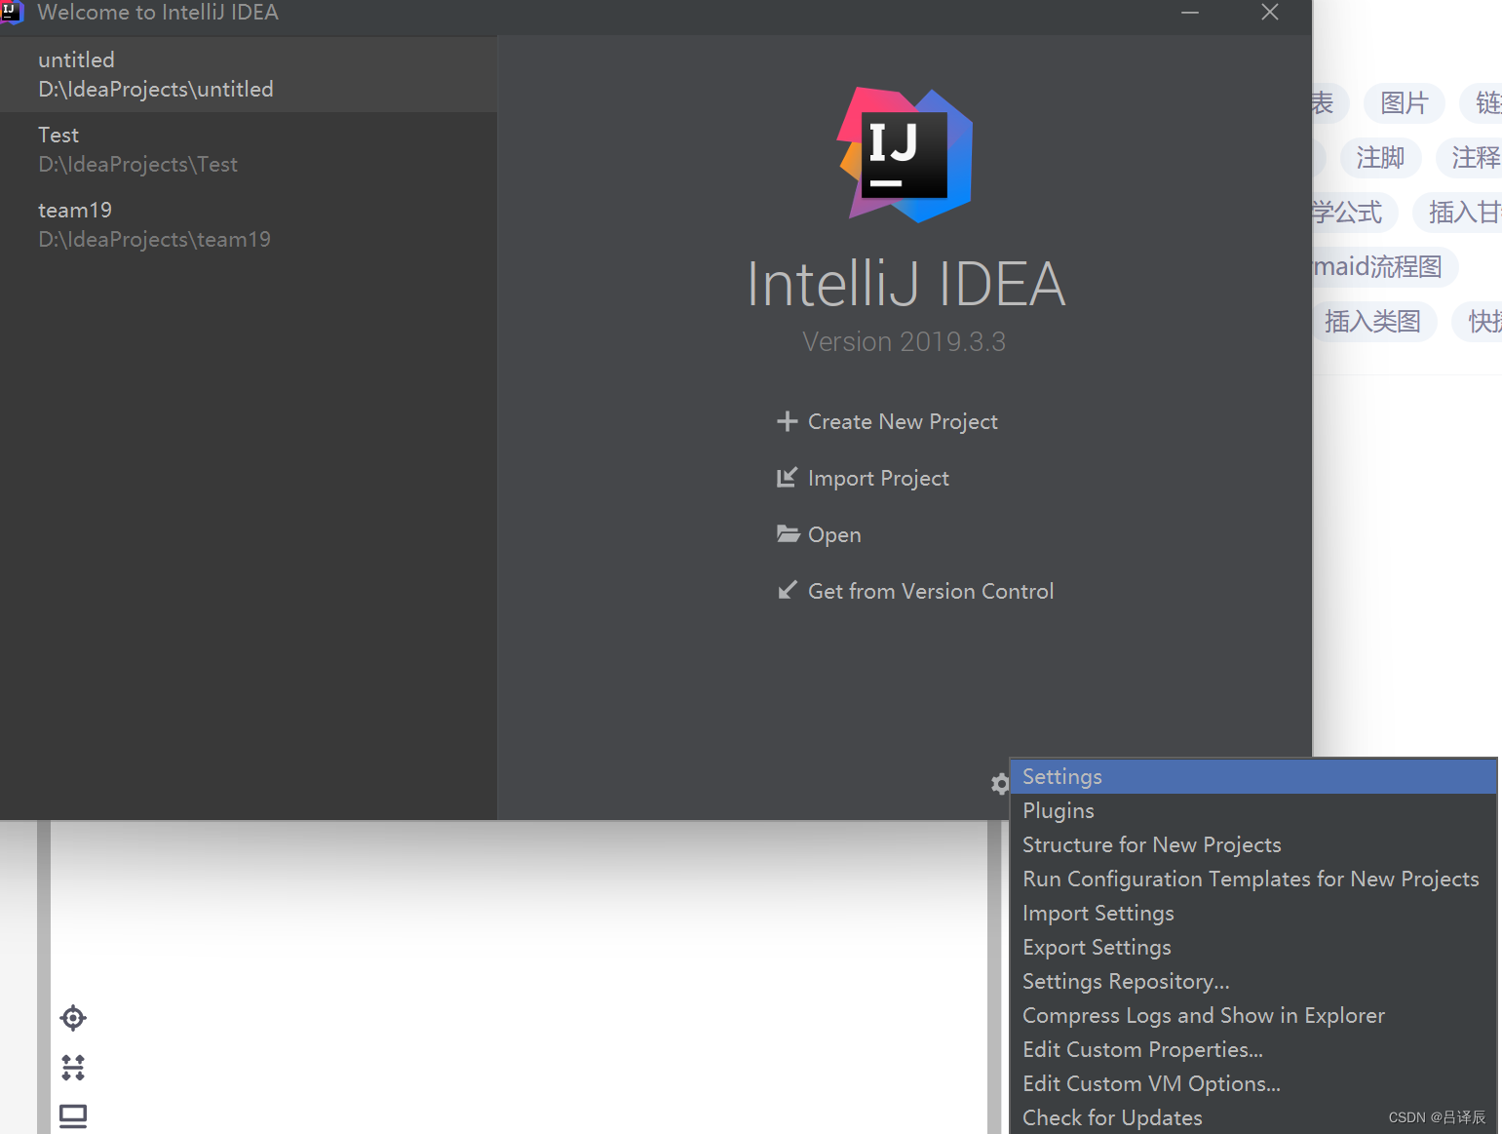Choose Import Project
The height and width of the screenshot is (1134, 1502).
pos(878,478)
